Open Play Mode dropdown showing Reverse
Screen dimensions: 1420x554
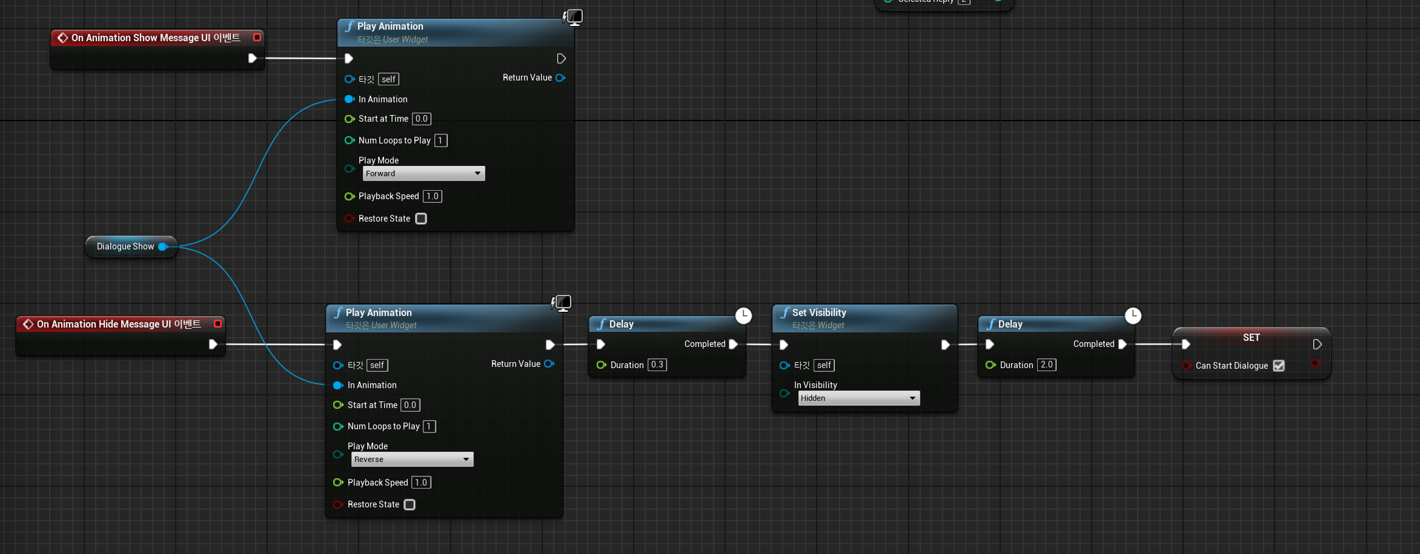412,459
